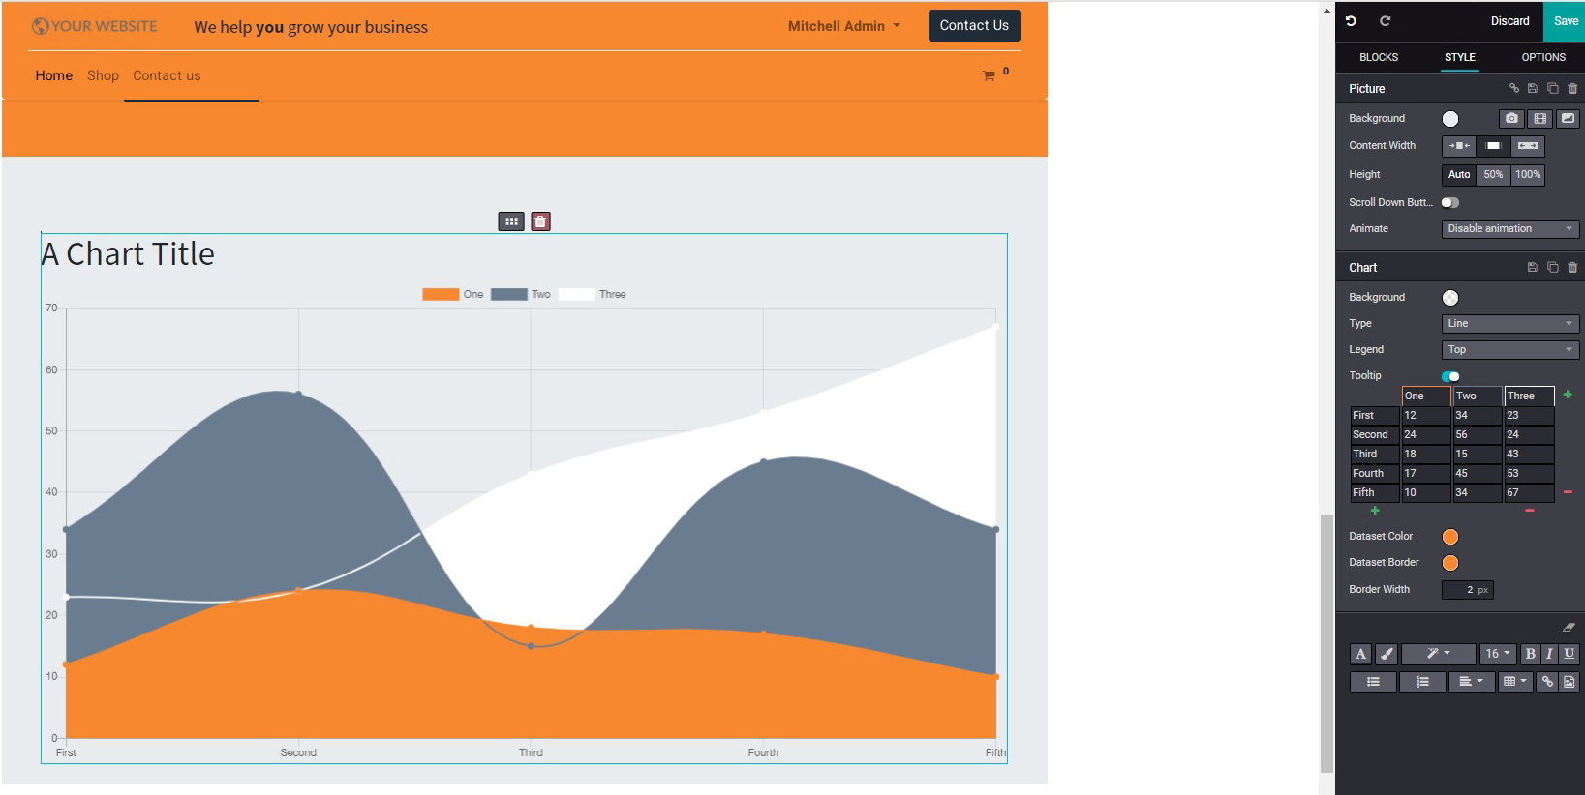Image resolution: width=1585 pixels, height=795 pixels.
Task: Open the Dataset Color orange swatch
Action: point(1449,537)
